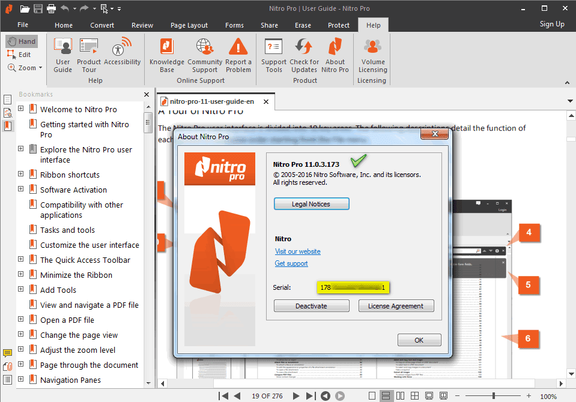The image size is (576, 402).
Task: Go to the last page
Action: coord(311,396)
